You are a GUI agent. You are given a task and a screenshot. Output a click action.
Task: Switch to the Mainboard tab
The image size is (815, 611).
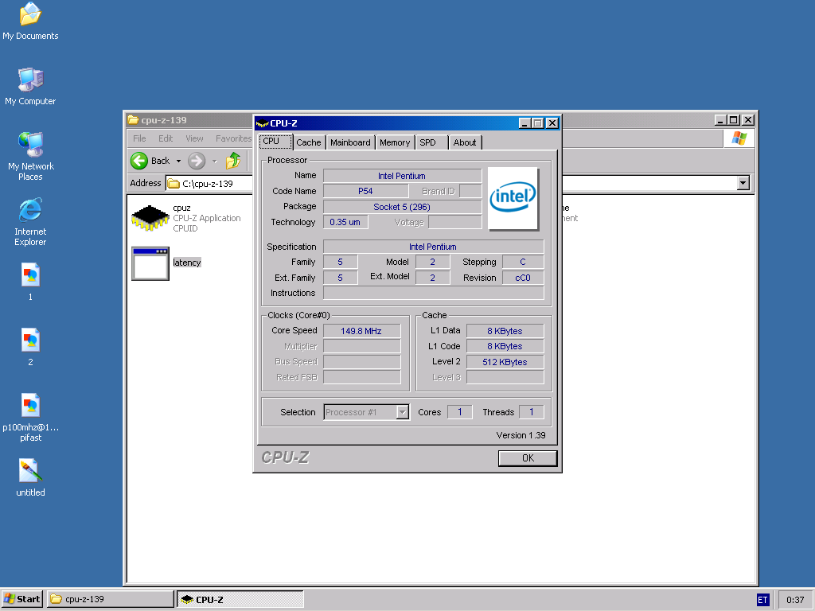(x=350, y=142)
